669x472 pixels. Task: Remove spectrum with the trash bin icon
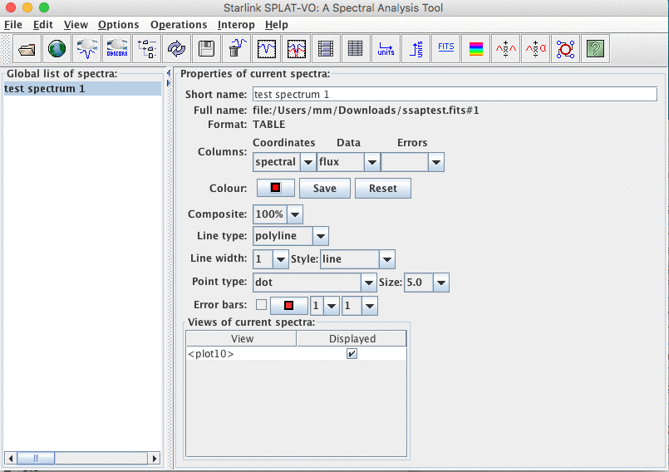(236, 49)
